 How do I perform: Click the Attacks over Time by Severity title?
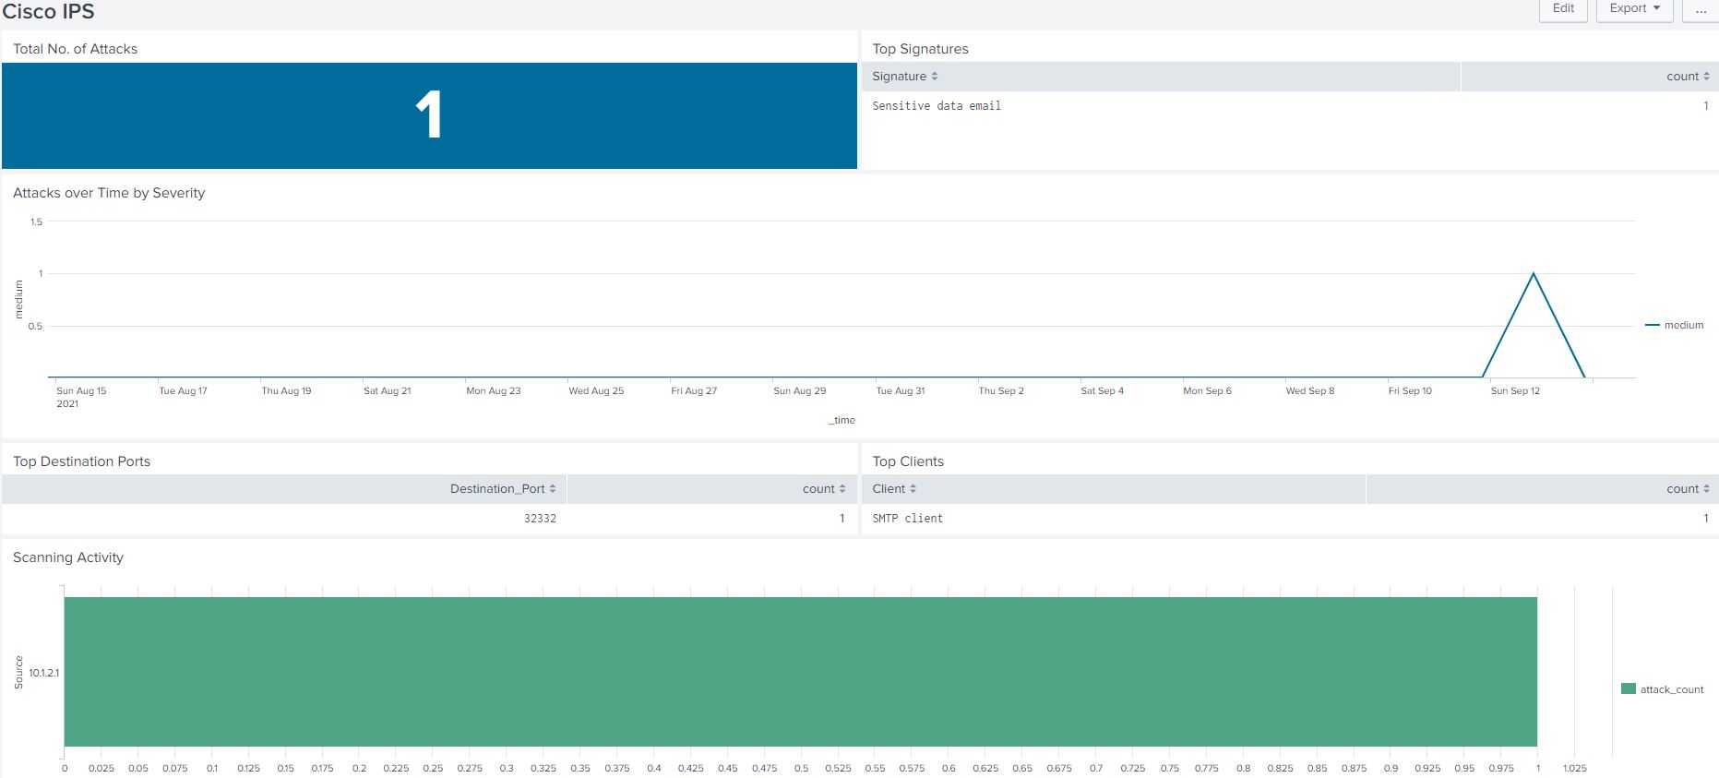click(109, 193)
